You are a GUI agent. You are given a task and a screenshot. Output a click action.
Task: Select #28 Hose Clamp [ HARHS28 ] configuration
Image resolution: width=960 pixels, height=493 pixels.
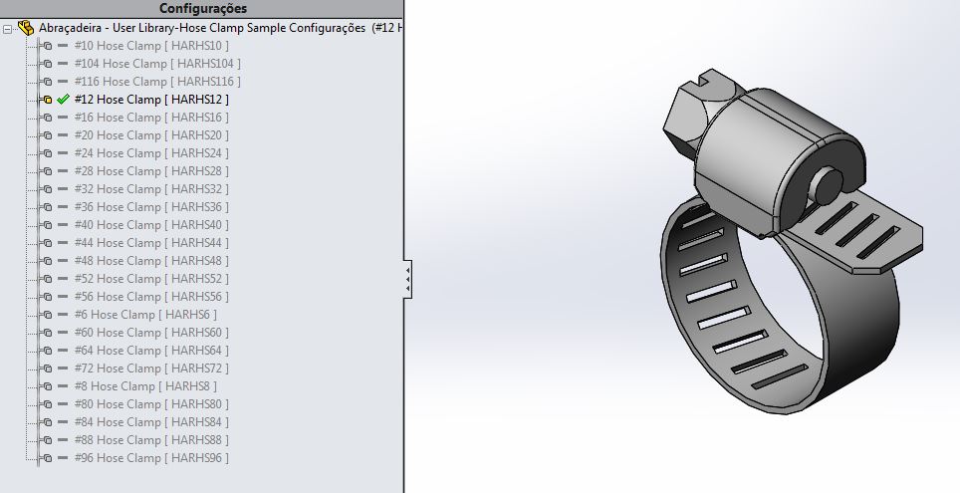[151, 171]
